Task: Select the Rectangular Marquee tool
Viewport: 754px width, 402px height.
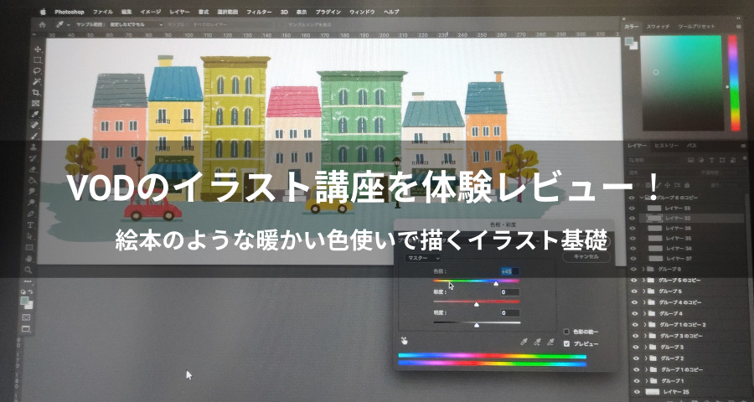Action: [x=37, y=60]
